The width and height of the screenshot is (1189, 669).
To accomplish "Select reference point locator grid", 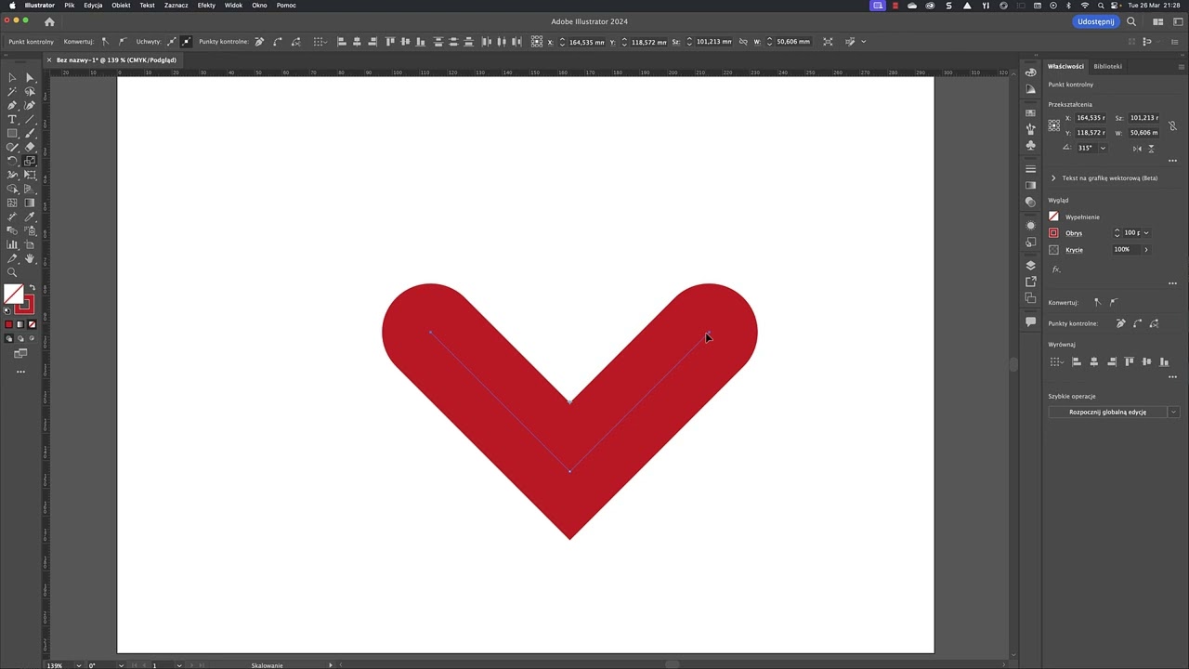I will (x=1054, y=125).
